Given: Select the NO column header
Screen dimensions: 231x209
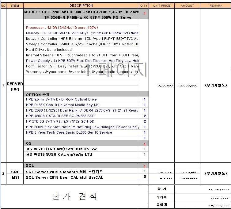Looking at the screenshot, I should [x=3, y=6].
